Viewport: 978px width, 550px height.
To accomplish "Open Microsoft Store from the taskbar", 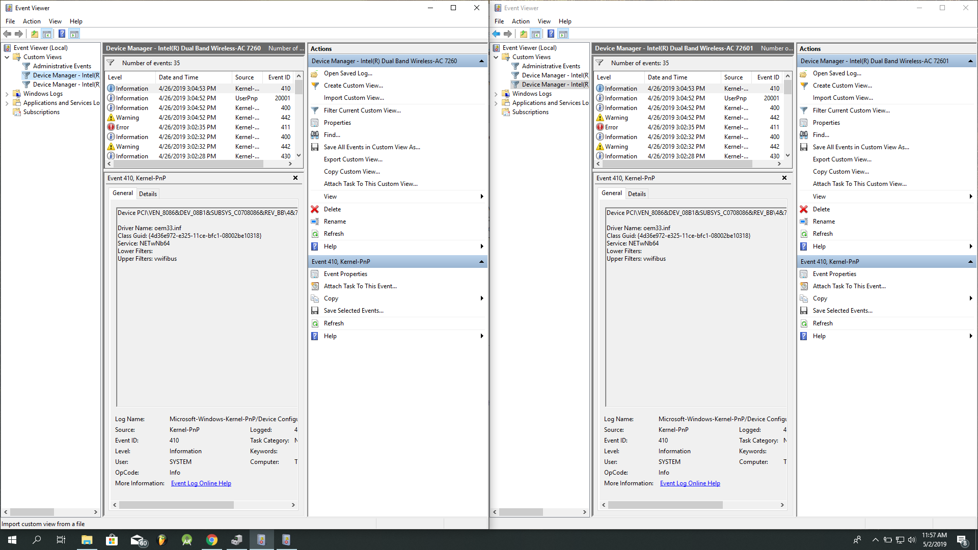I will 112,540.
